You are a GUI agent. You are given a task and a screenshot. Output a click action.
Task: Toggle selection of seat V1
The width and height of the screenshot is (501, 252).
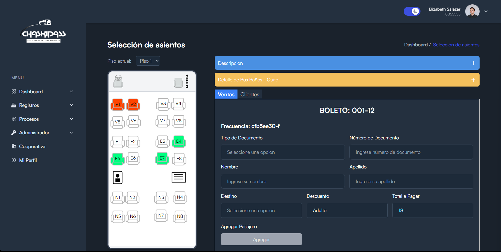[117, 104]
